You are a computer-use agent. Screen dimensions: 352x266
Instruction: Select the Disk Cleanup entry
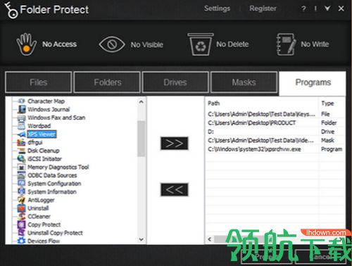click(44, 151)
